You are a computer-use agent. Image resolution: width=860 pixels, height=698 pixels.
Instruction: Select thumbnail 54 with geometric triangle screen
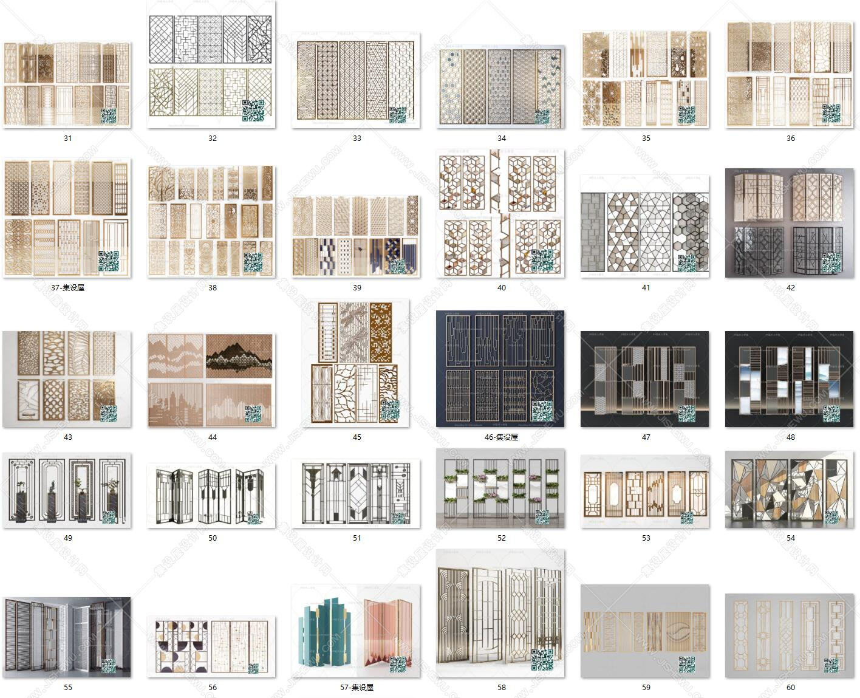[790, 490]
